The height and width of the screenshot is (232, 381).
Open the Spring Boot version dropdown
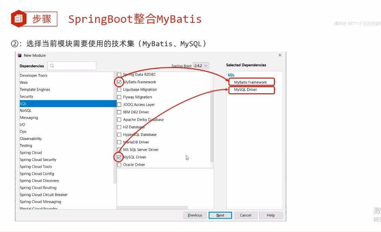coord(201,66)
